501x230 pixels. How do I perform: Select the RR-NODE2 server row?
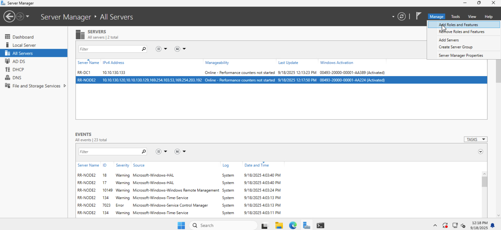pos(281,80)
